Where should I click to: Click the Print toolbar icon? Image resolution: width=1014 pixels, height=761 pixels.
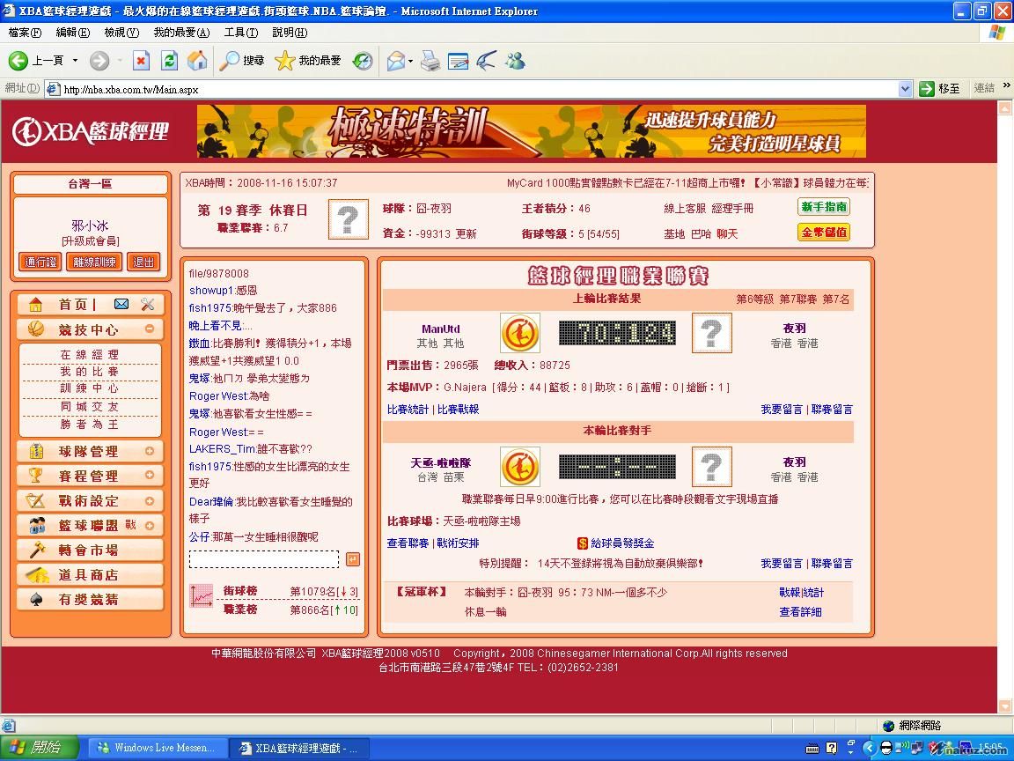pyautogui.click(x=430, y=60)
